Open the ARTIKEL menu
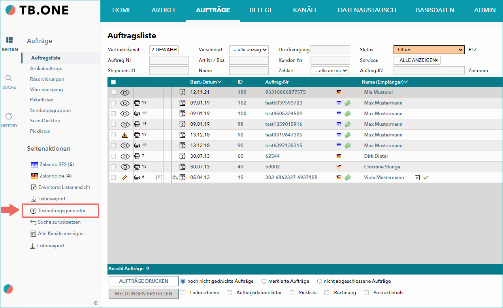This screenshot has width=503, height=308. point(164,10)
